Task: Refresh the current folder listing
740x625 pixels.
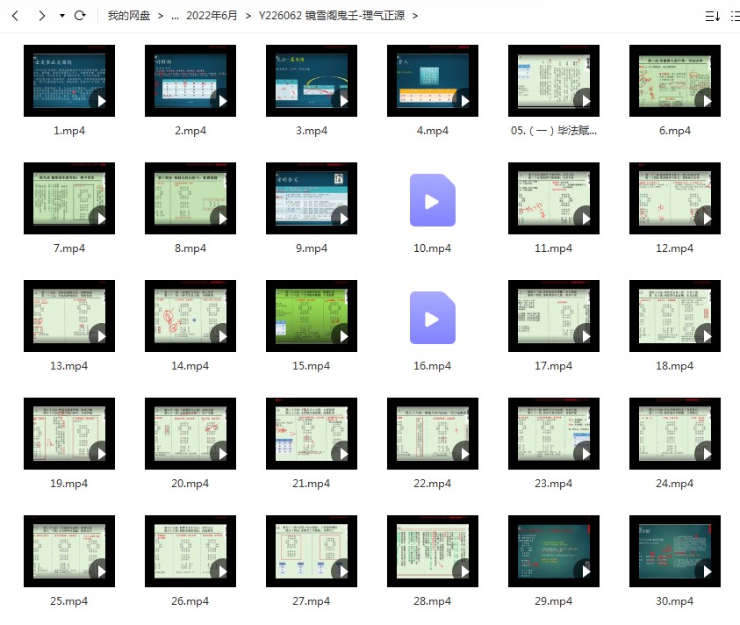Action: [80, 16]
